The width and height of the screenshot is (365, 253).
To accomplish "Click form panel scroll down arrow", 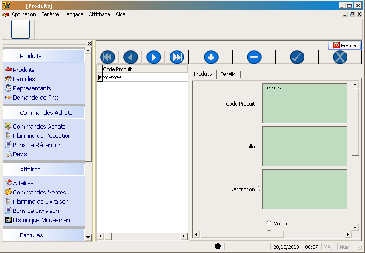I will (x=355, y=228).
